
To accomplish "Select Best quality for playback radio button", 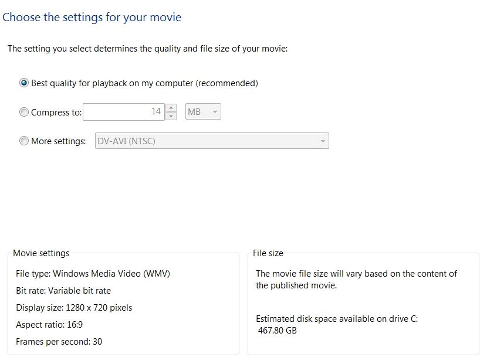I will point(24,83).
